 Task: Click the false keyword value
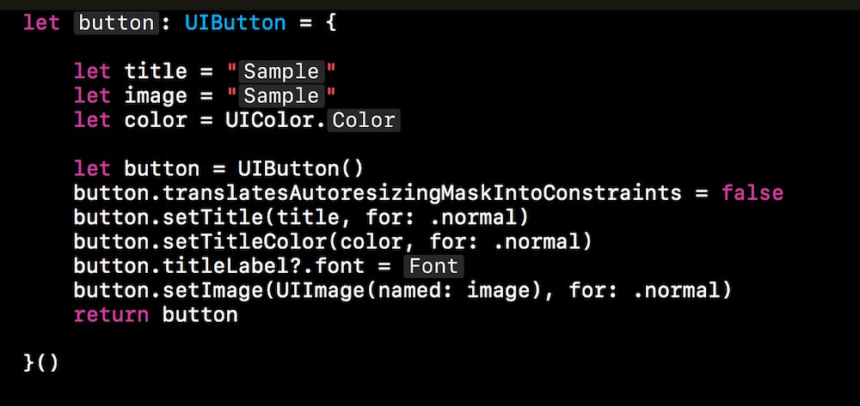pos(752,193)
